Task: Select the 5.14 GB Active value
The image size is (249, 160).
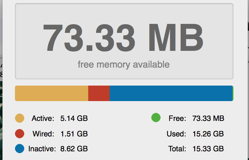Action: tap(74, 118)
